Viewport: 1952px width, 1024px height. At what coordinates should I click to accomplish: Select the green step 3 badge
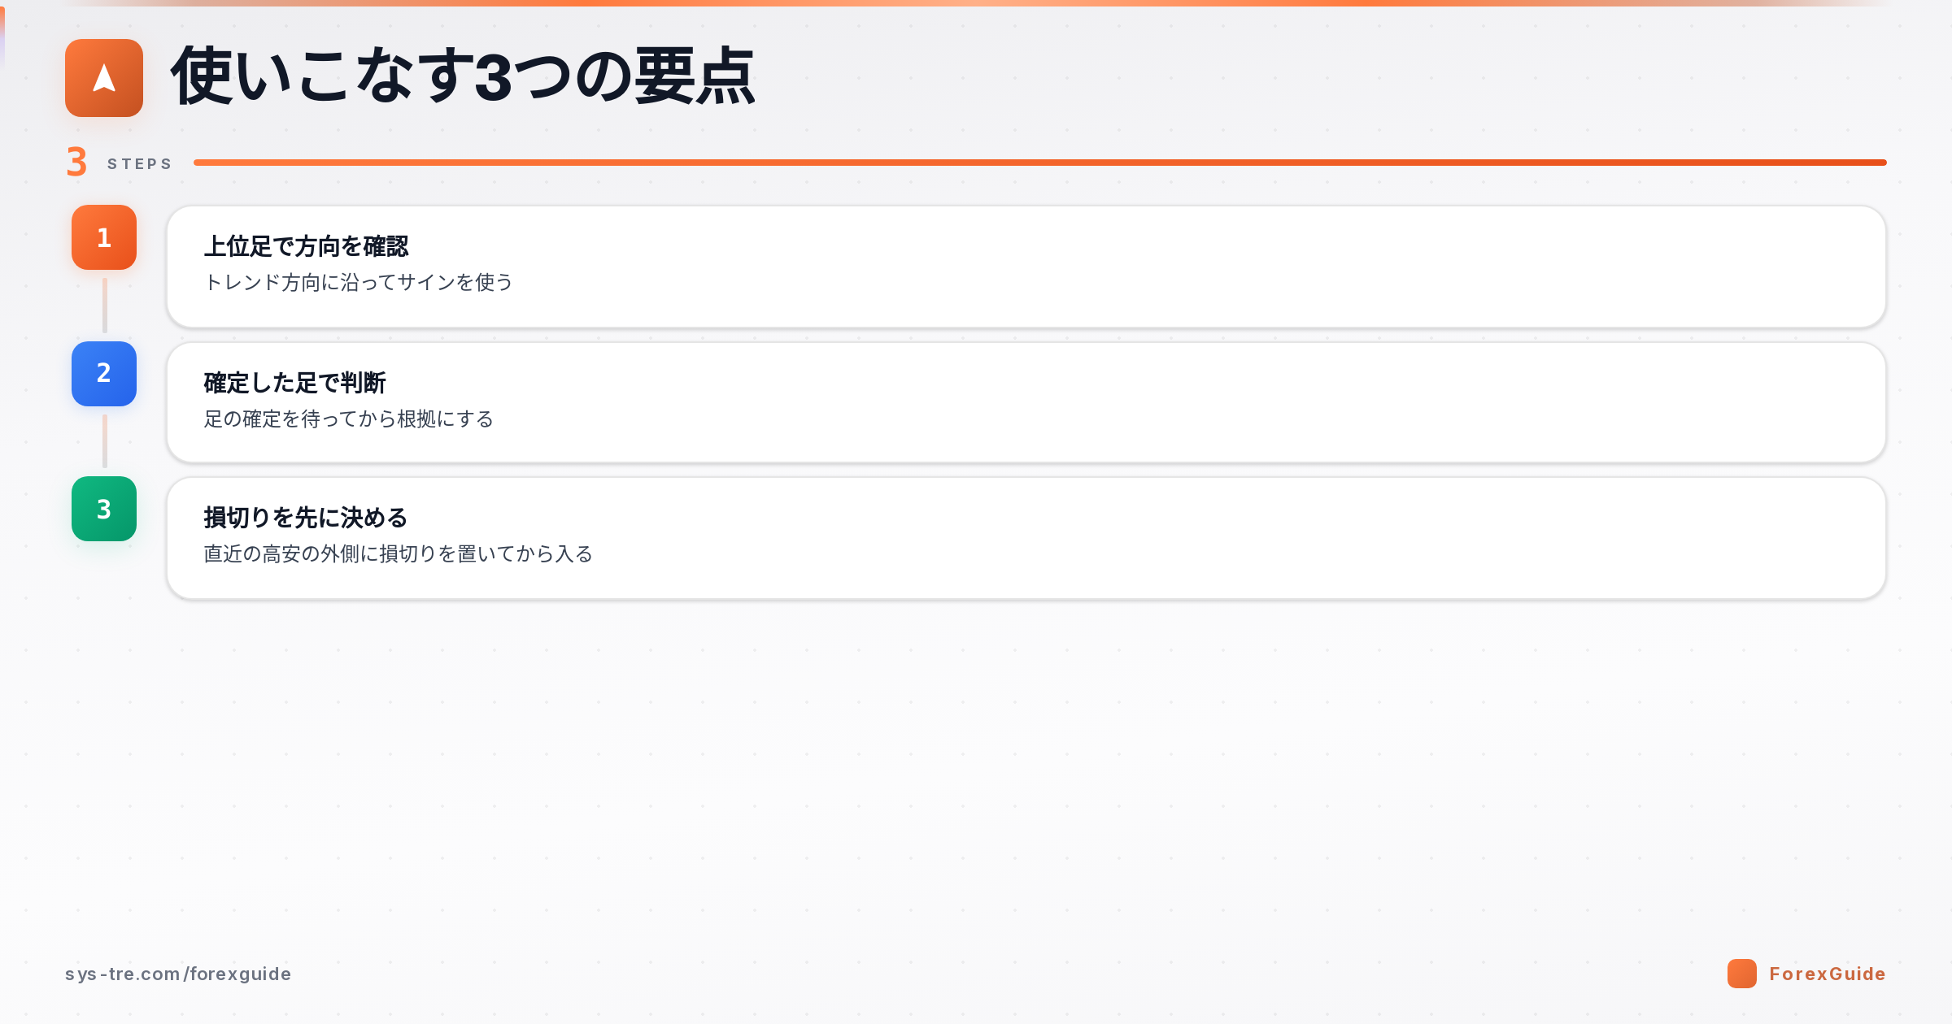click(104, 509)
